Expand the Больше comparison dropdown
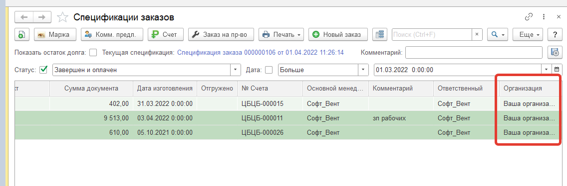567x186 pixels. tap(363, 70)
